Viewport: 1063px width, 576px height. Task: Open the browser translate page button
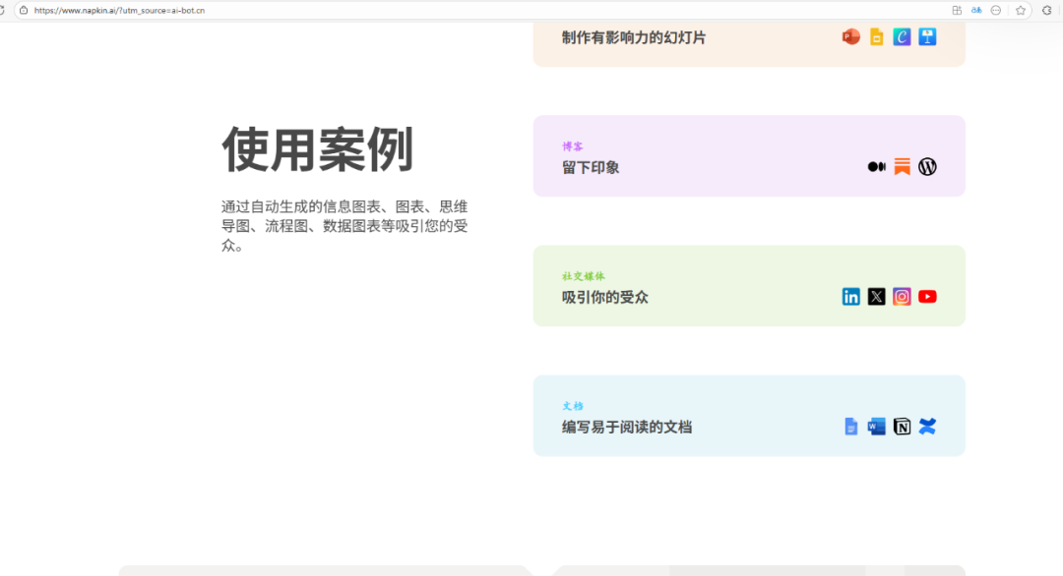coord(976,10)
